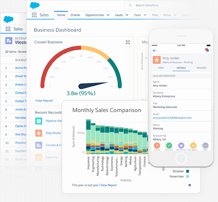Click the Crocket & Co account icon
Image resolution: width=218 pixels, height=202 pixels.
pos(38,145)
